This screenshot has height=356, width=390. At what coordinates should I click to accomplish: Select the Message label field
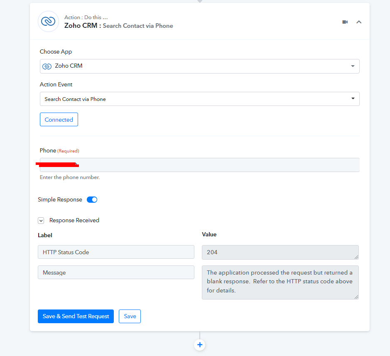coord(116,273)
